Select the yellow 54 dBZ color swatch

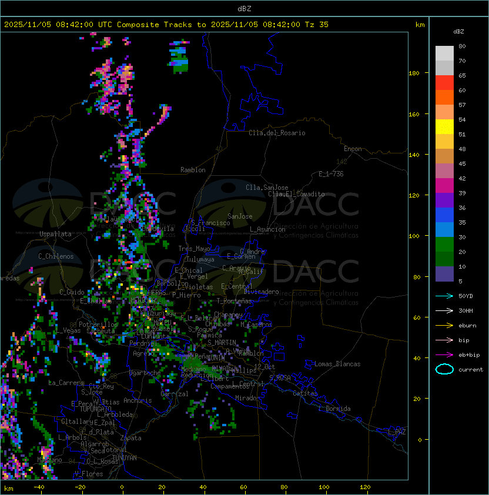coord(444,127)
